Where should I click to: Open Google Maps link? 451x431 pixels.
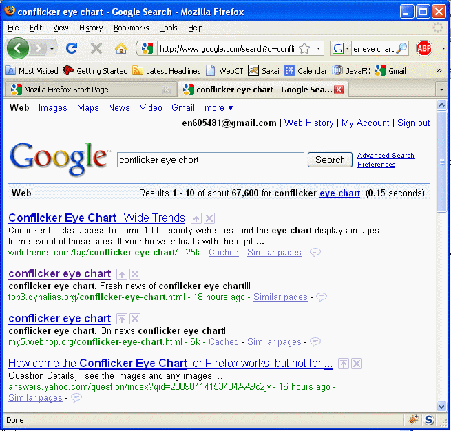coord(87,108)
